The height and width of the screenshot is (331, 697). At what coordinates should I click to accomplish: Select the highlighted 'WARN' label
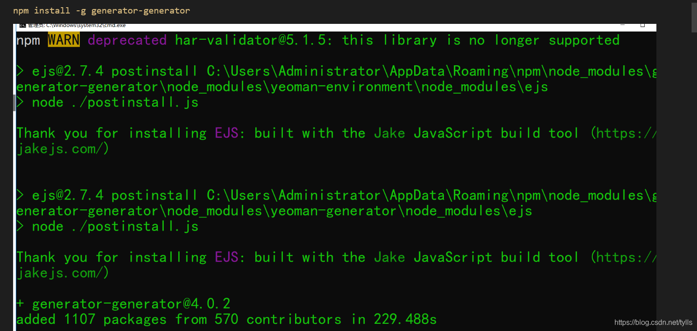coord(64,40)
